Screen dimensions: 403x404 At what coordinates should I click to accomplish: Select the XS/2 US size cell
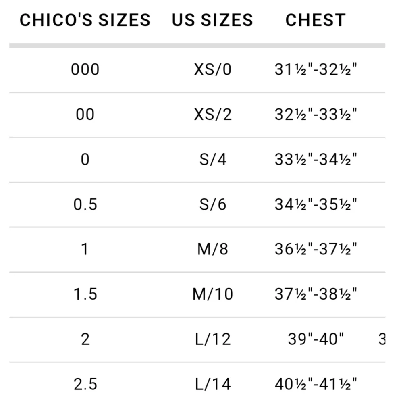213,115
